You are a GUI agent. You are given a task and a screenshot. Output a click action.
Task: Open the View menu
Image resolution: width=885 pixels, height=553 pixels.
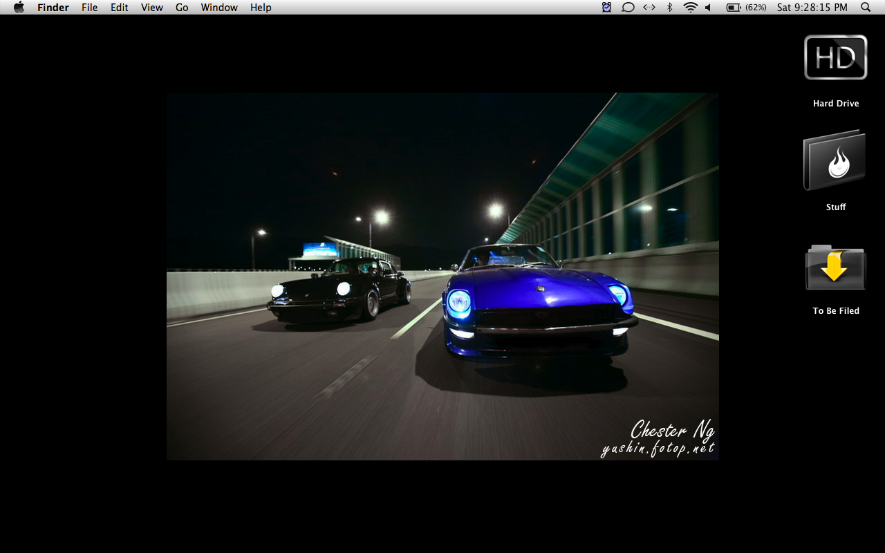pyautogui.click(x=151, y=8)
